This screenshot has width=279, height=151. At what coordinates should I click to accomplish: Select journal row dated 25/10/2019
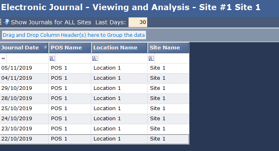94,108
